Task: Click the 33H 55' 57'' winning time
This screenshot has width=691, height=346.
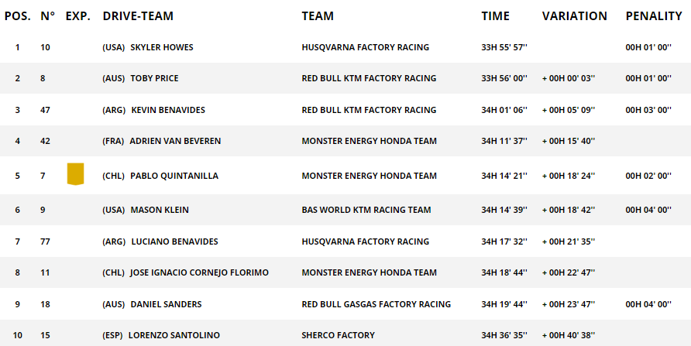Action: pos(504,47)
